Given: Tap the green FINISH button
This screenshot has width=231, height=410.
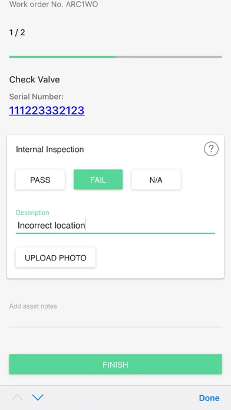Looking at the screenshot, I should point(115,364).
